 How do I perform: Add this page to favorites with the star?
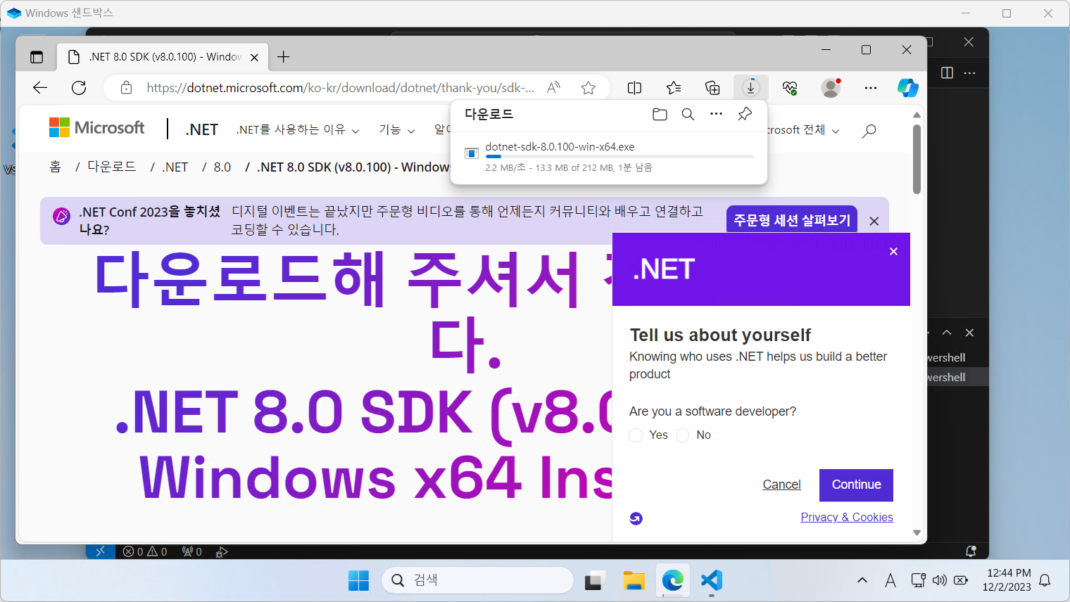click(588, 88)
